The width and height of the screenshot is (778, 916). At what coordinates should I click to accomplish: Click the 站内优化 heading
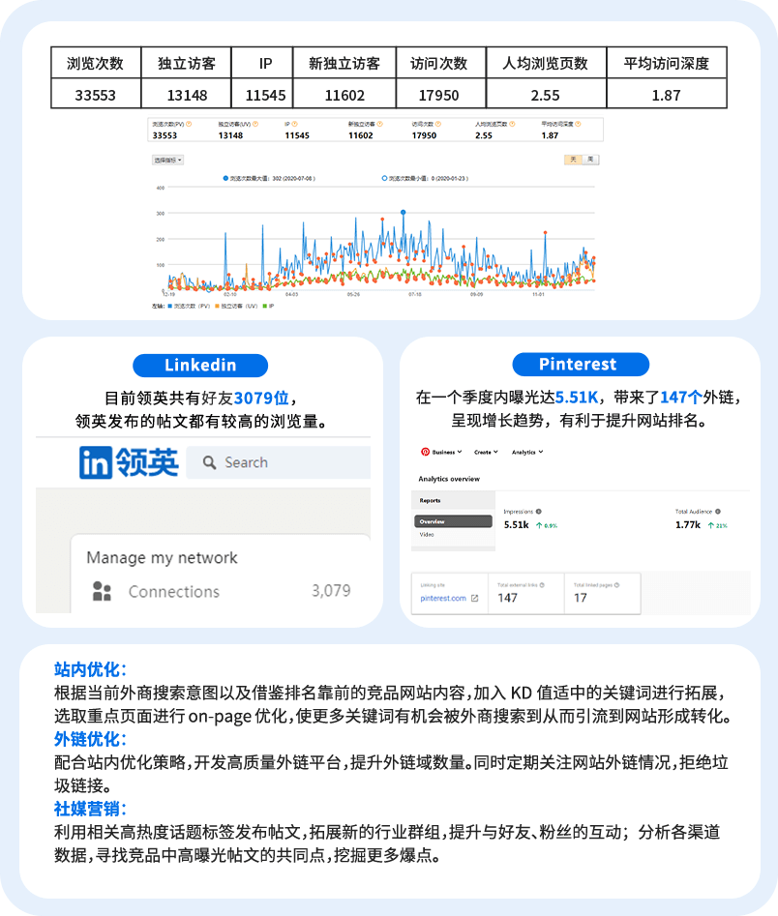click(91, 669)
